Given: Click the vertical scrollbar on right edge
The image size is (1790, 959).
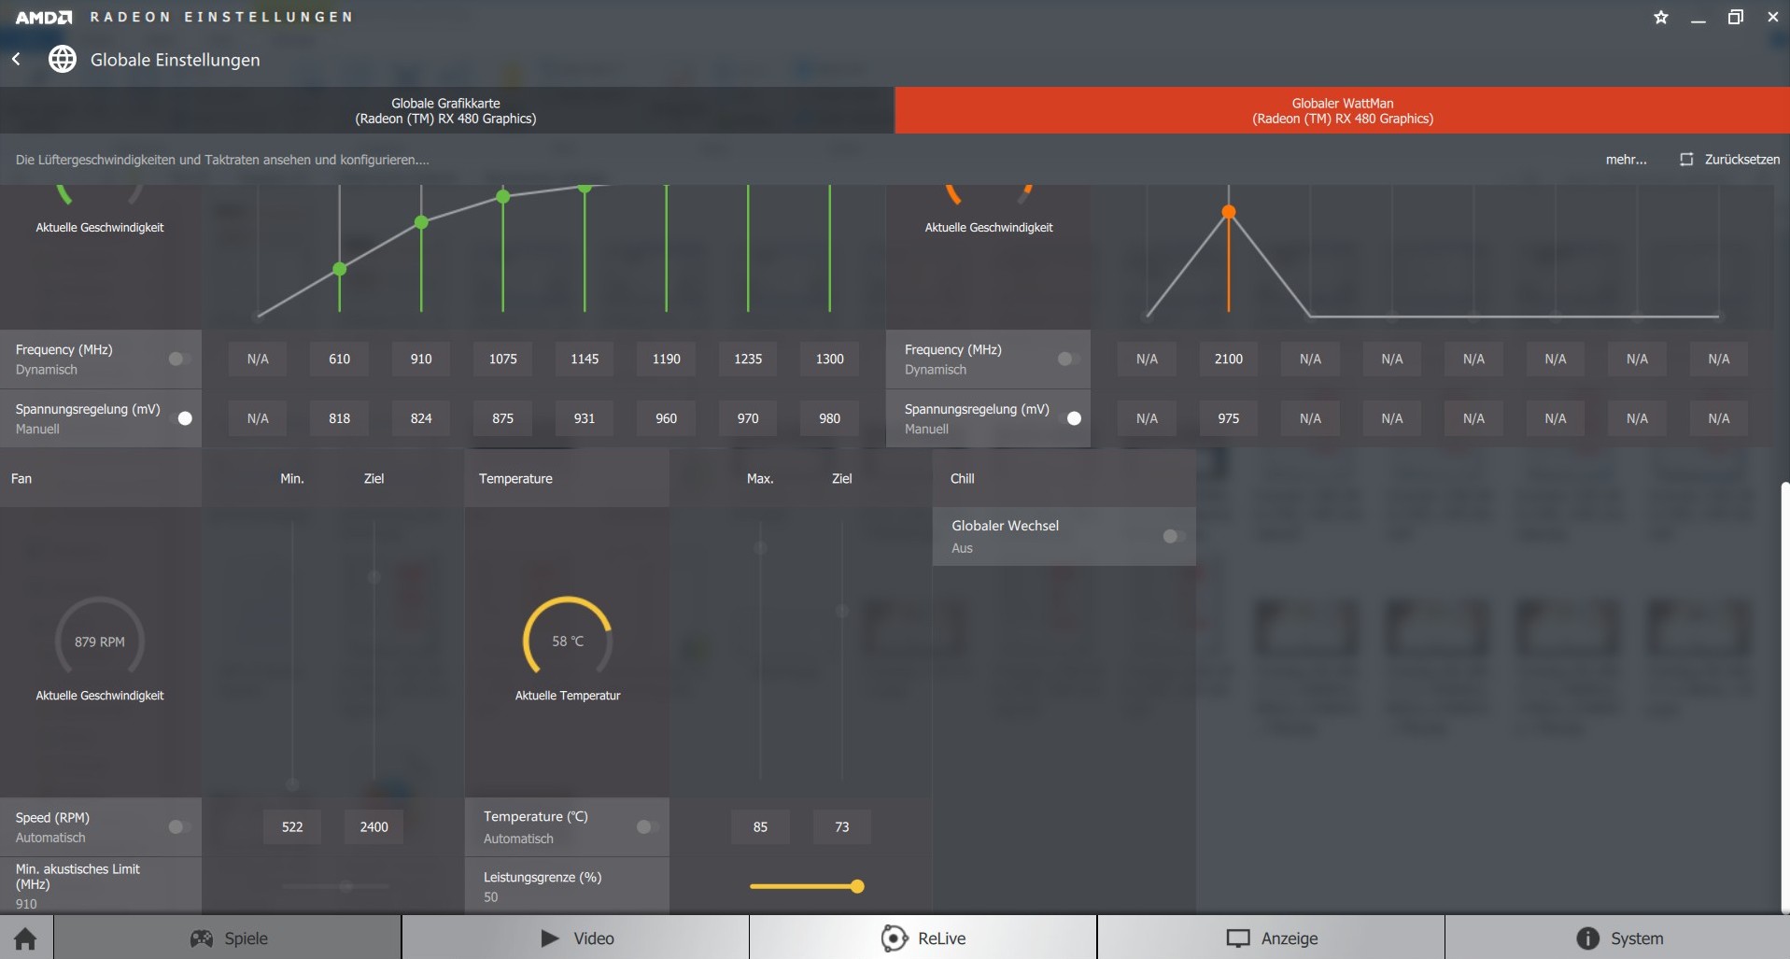Looking at the screenshot, I should pyautogui.click(x=1785, y=698).
